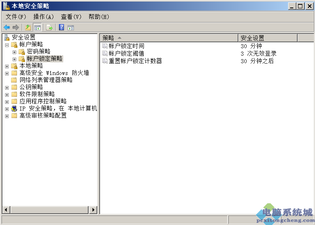Image resolution: width=315 pixels, height=225 pixels.
Task: Toggle the show/hide action pane icon
Action: [71, 28]
